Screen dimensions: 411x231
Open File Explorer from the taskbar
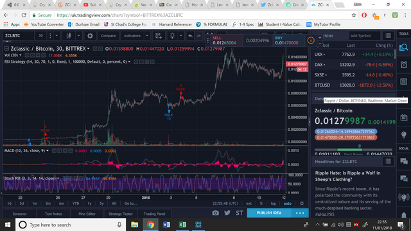tap(134, 225)
